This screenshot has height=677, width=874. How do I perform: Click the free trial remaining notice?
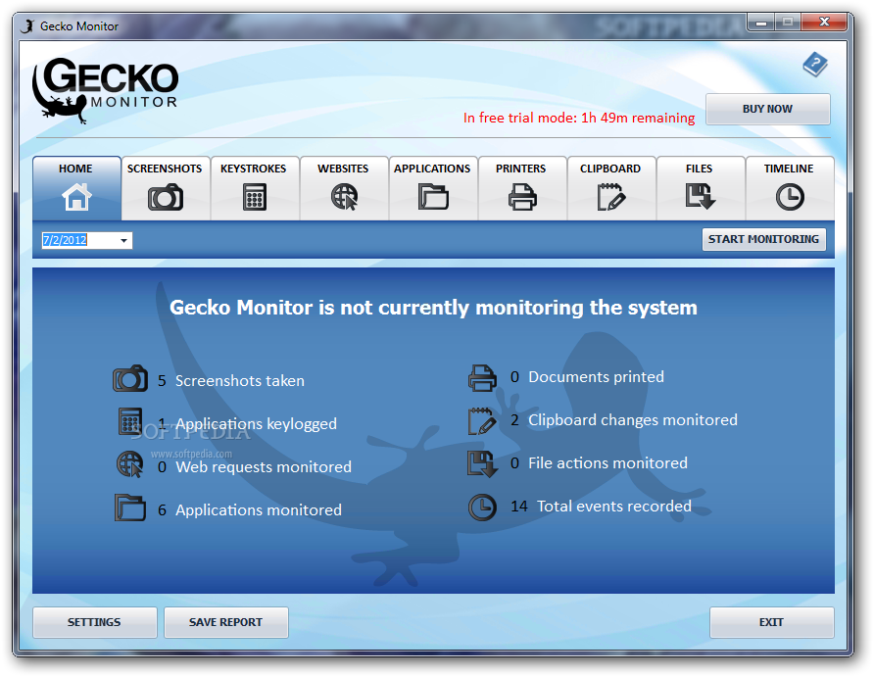pyautogui.click(x=579, y=118)
